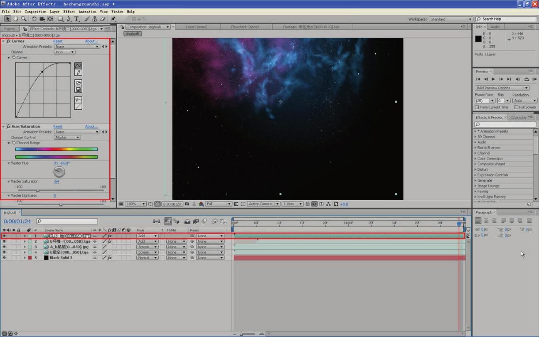
Task: Enable Full Screen preview checkbox
Action: pos(516,107)
